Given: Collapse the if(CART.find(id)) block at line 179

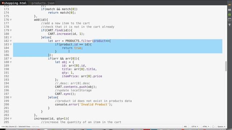Looking at the screenshot, I should [11, 30].
